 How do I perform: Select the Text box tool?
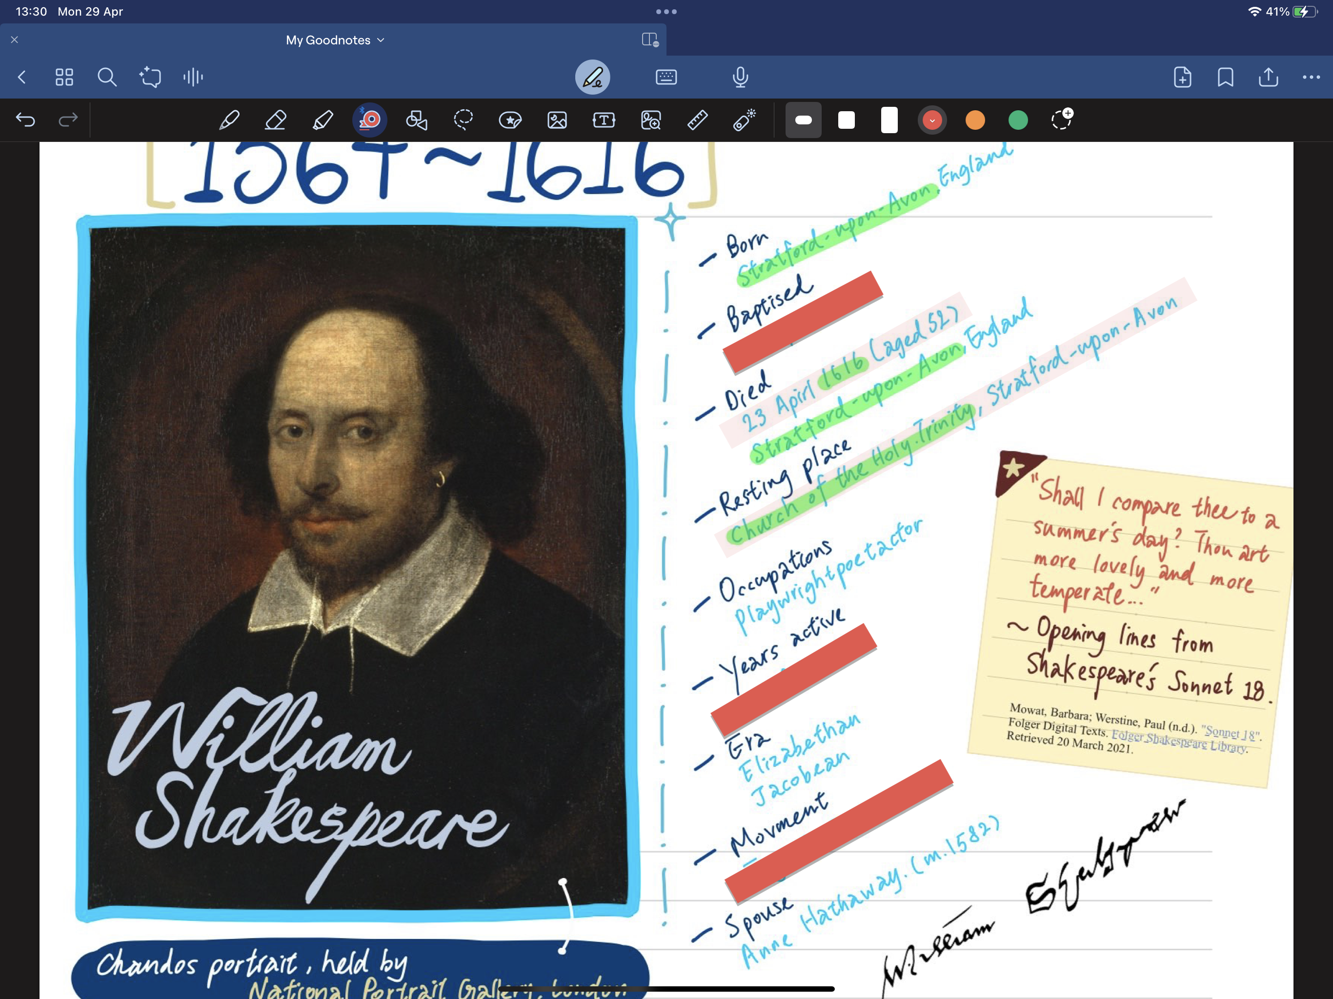[x=604, y=120]
